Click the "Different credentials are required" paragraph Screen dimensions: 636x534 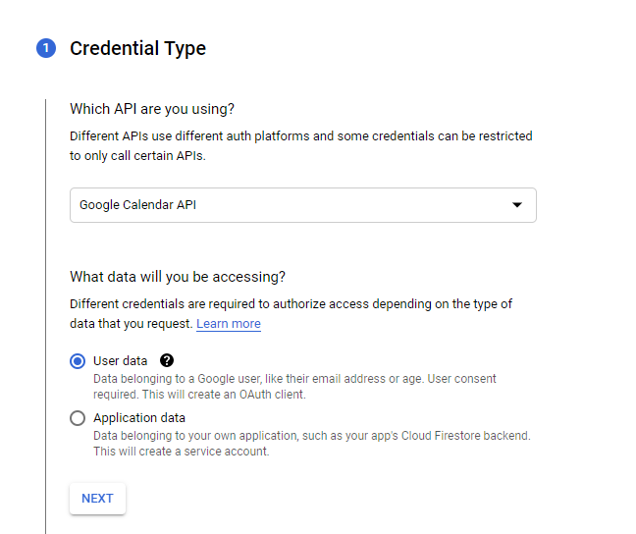(291, 314)
